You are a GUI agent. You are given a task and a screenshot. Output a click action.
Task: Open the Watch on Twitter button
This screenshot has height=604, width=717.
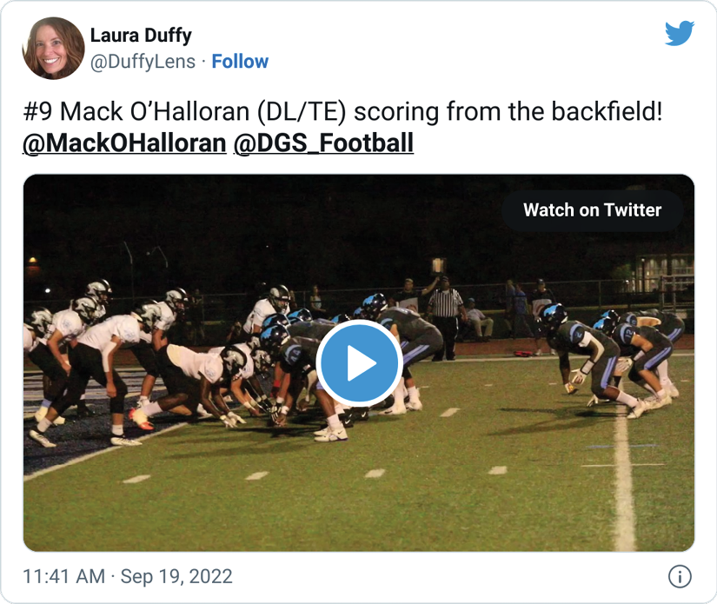pos(592,210)
